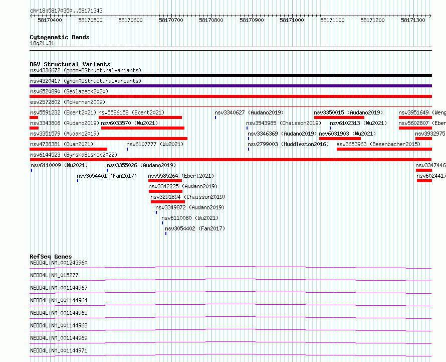Image resolution: width=446 pixels, height=362 pixels.
Task: Click red bar under nsv5586158
Action: tap(140, 117)
